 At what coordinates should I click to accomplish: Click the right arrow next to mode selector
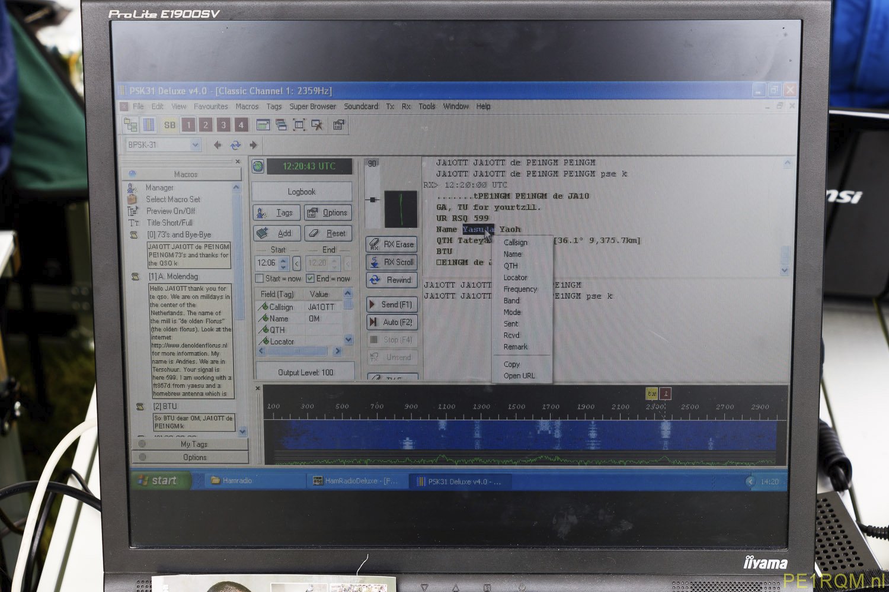click(253, 145)
